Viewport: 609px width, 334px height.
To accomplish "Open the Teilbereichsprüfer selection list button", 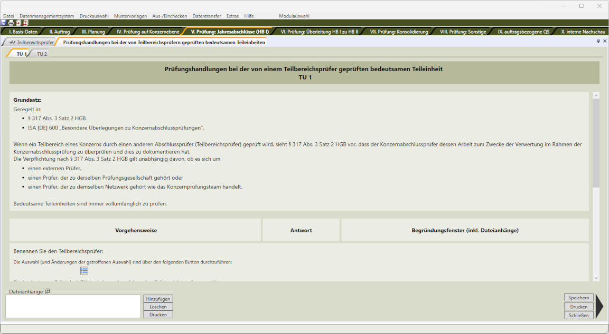I will [84, 270].
